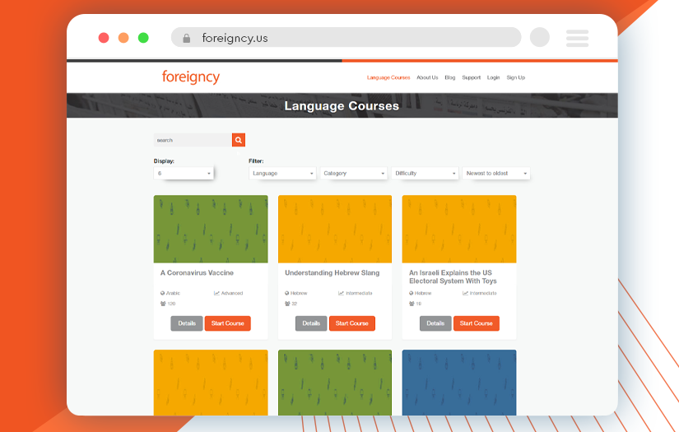Open the Difficulty filter dropdown

[425, 173]
